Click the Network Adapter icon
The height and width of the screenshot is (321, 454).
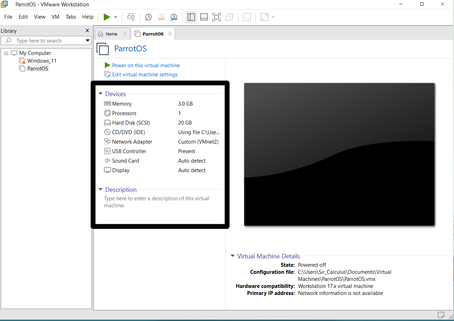tap(108, 142)
